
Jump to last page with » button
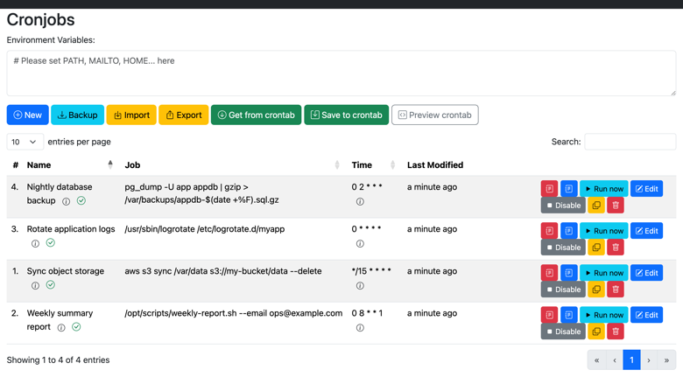click(666, 360)
